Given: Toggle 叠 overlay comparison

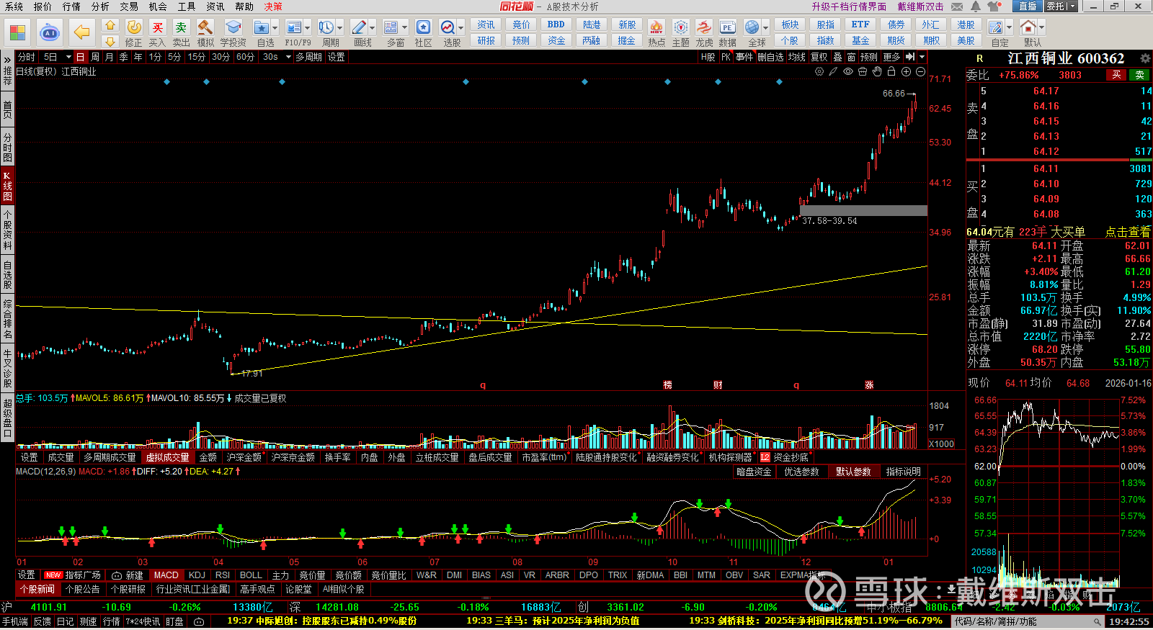Looking at the screenshot, I should tap(837, 57).
